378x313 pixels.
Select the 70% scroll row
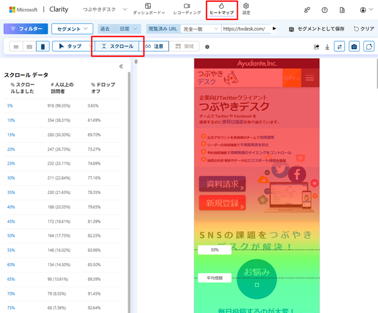tap(63, 294)
